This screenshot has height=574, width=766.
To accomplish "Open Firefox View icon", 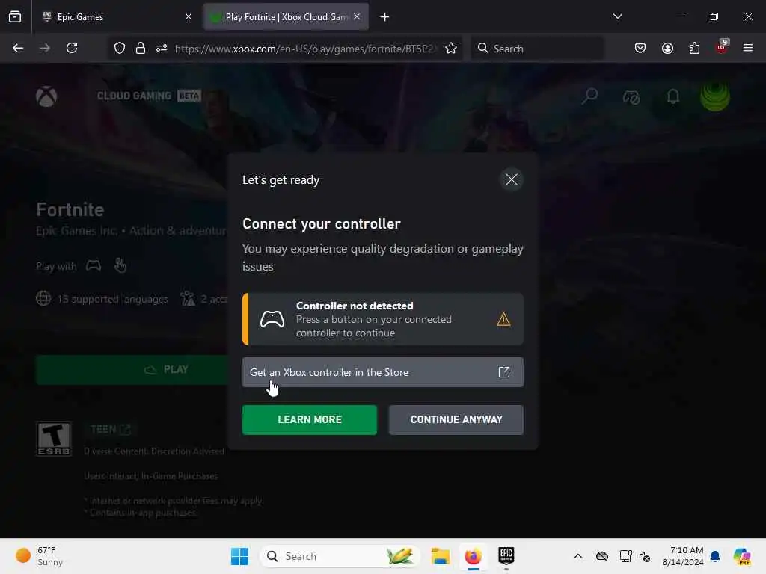I will [x=15, y=17].
